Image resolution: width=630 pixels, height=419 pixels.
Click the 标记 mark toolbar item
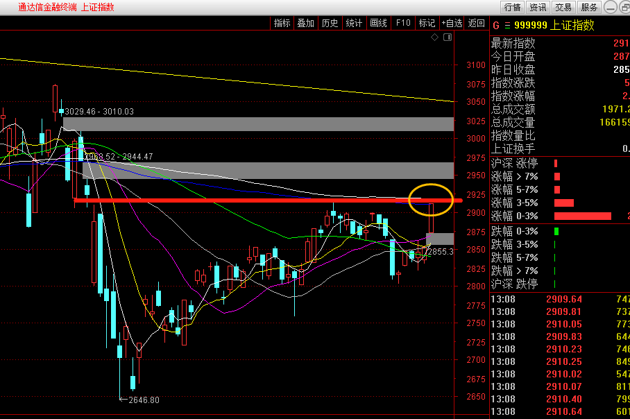[x=427, y=23]
